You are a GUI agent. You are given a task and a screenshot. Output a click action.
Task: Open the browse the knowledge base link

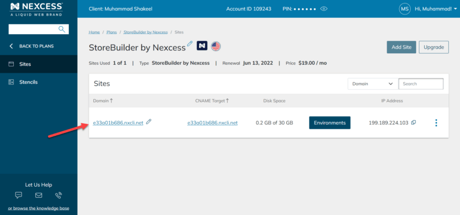pyautogui.click(x=38, y=208)
